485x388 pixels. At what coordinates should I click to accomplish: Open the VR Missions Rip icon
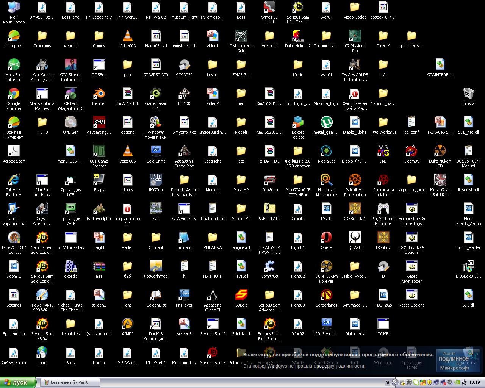pos(355,36)
